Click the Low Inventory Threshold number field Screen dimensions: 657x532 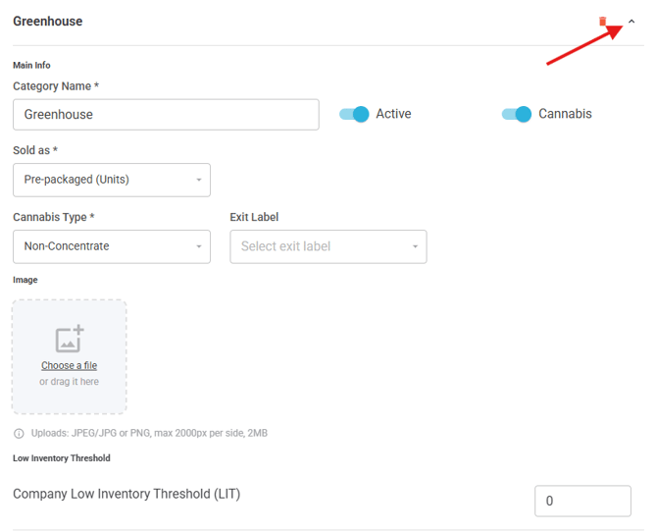[x=581, y=501]
